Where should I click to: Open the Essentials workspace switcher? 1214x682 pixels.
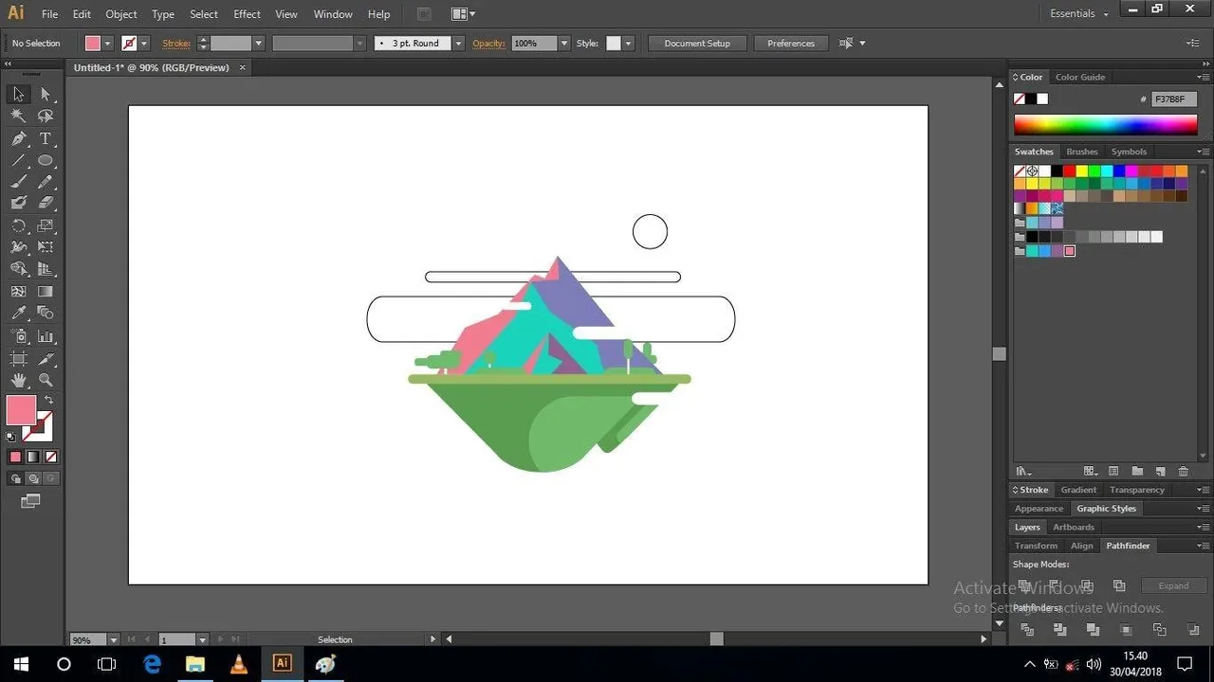[1079, 14]
